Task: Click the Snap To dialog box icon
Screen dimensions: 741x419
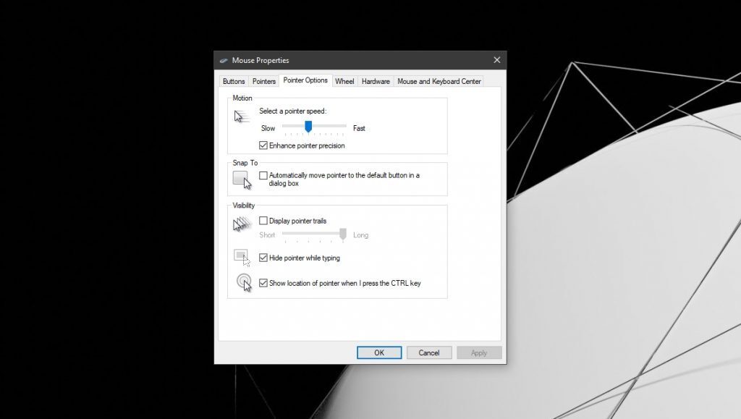Action: [241, 178]
